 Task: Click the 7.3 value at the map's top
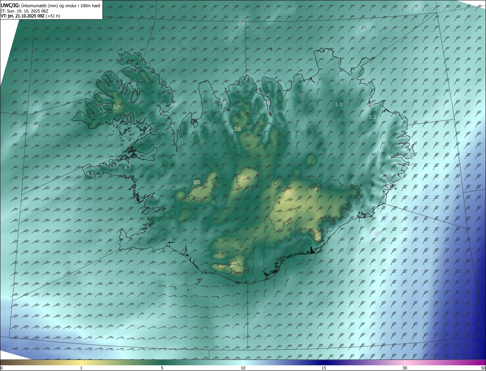tap(241, 24)
